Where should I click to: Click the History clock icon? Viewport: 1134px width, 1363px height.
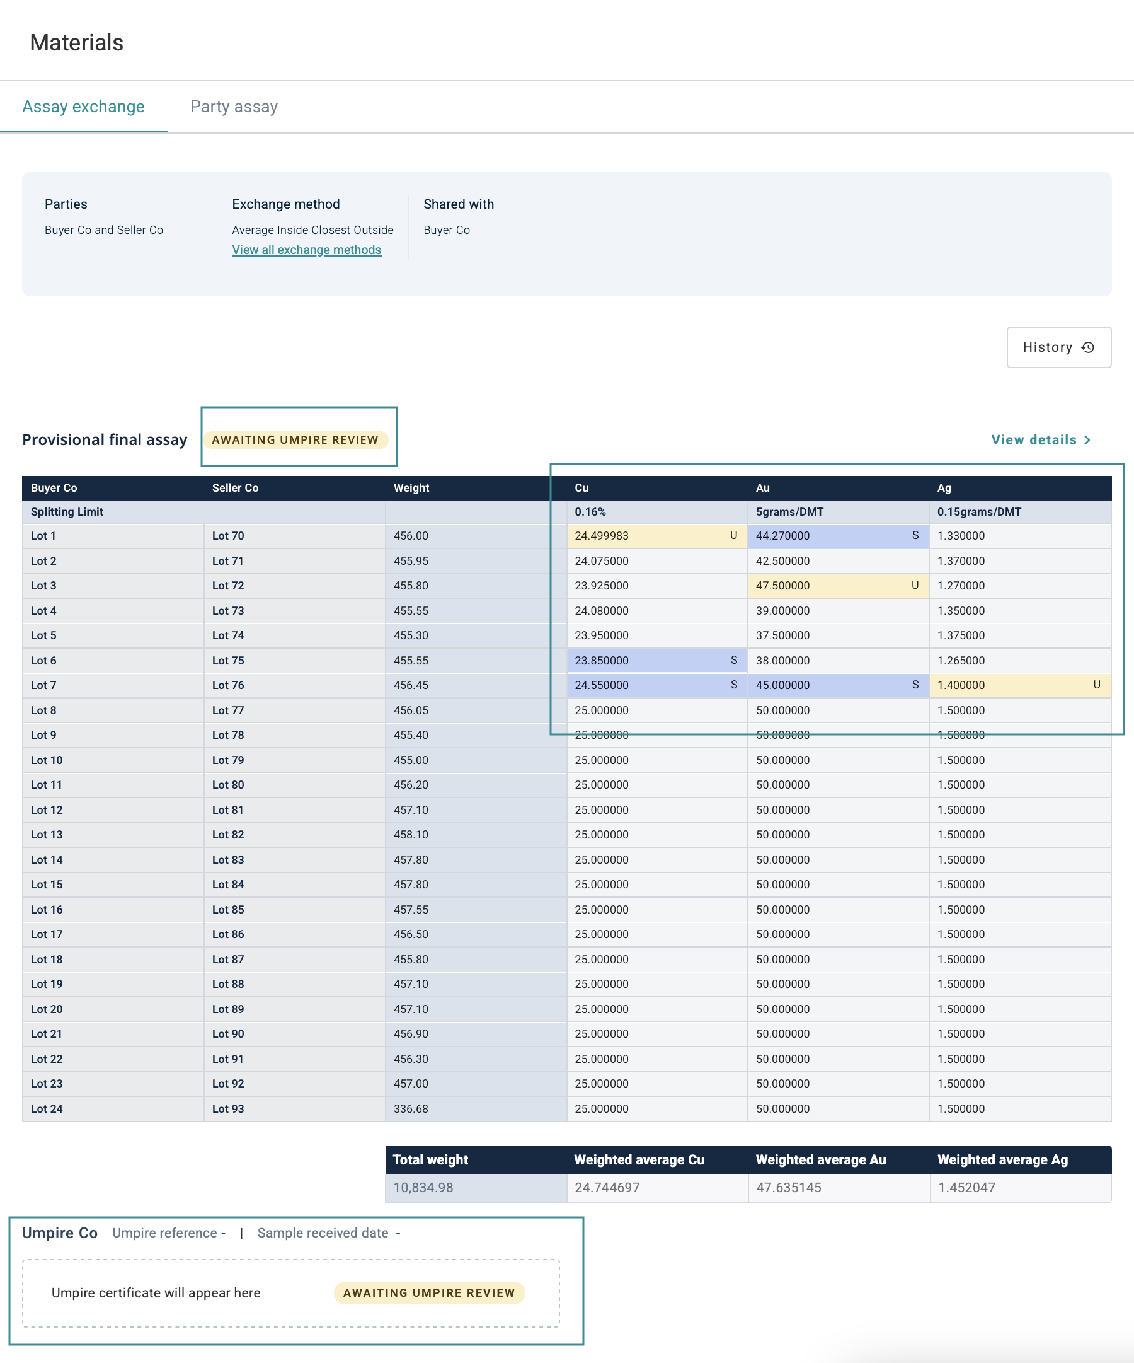click(1088, 347)
